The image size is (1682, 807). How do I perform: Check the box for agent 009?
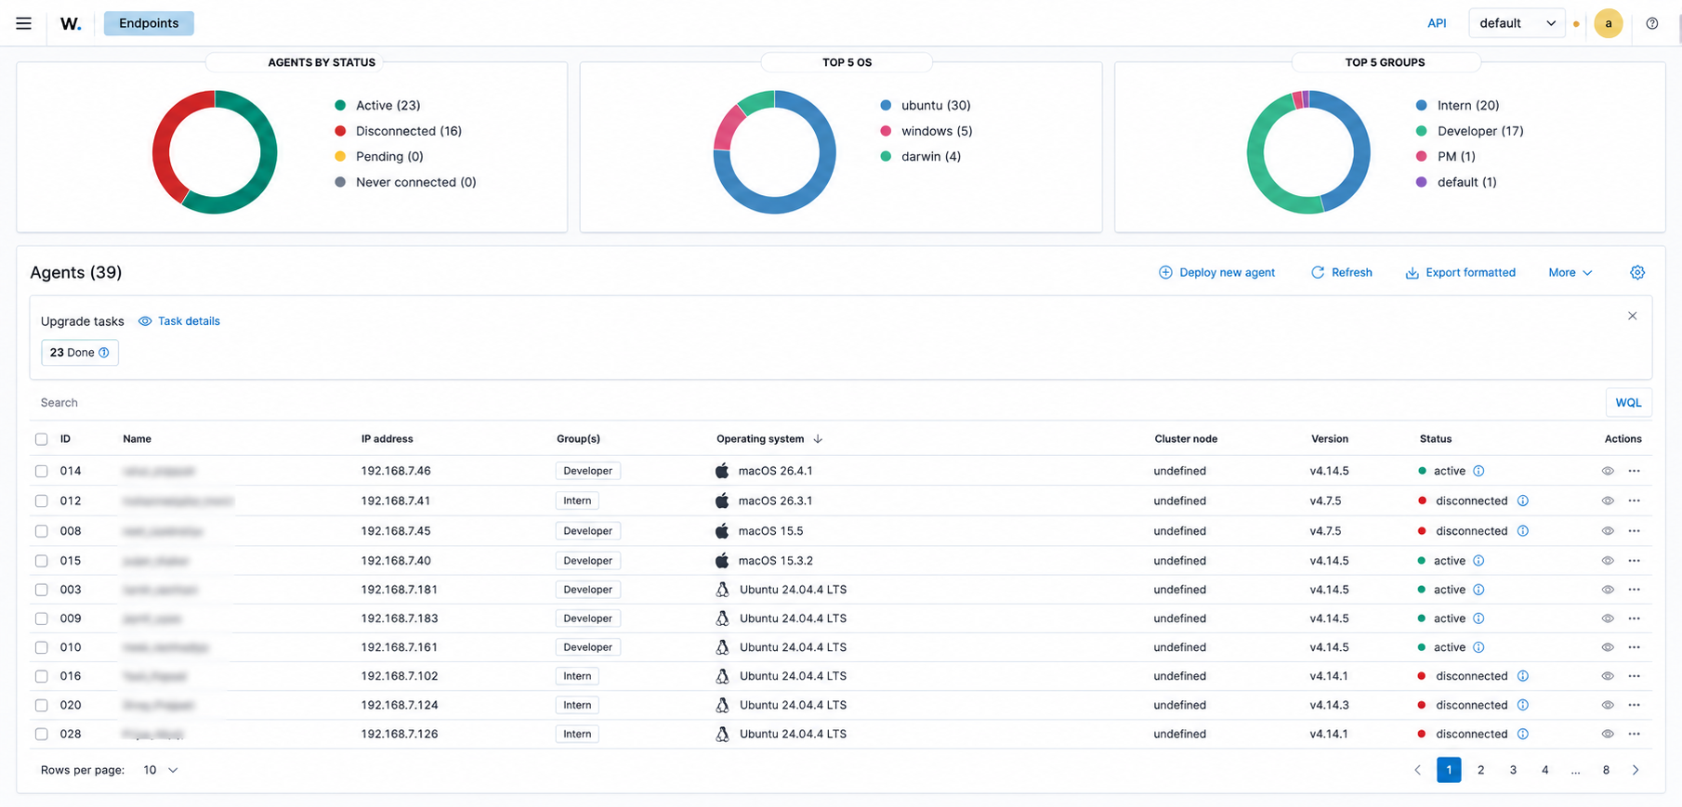pyautogui.click(x=41, y=618)
